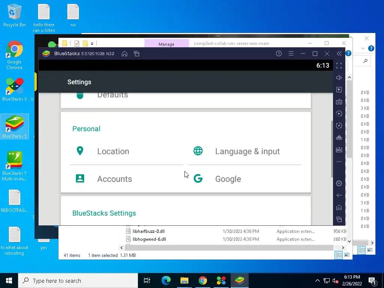The height and width of the screenshot is (288, 384).
Task: Click the horizontal scrollbar right arrow in Explorer
Action: pos(343,247)
